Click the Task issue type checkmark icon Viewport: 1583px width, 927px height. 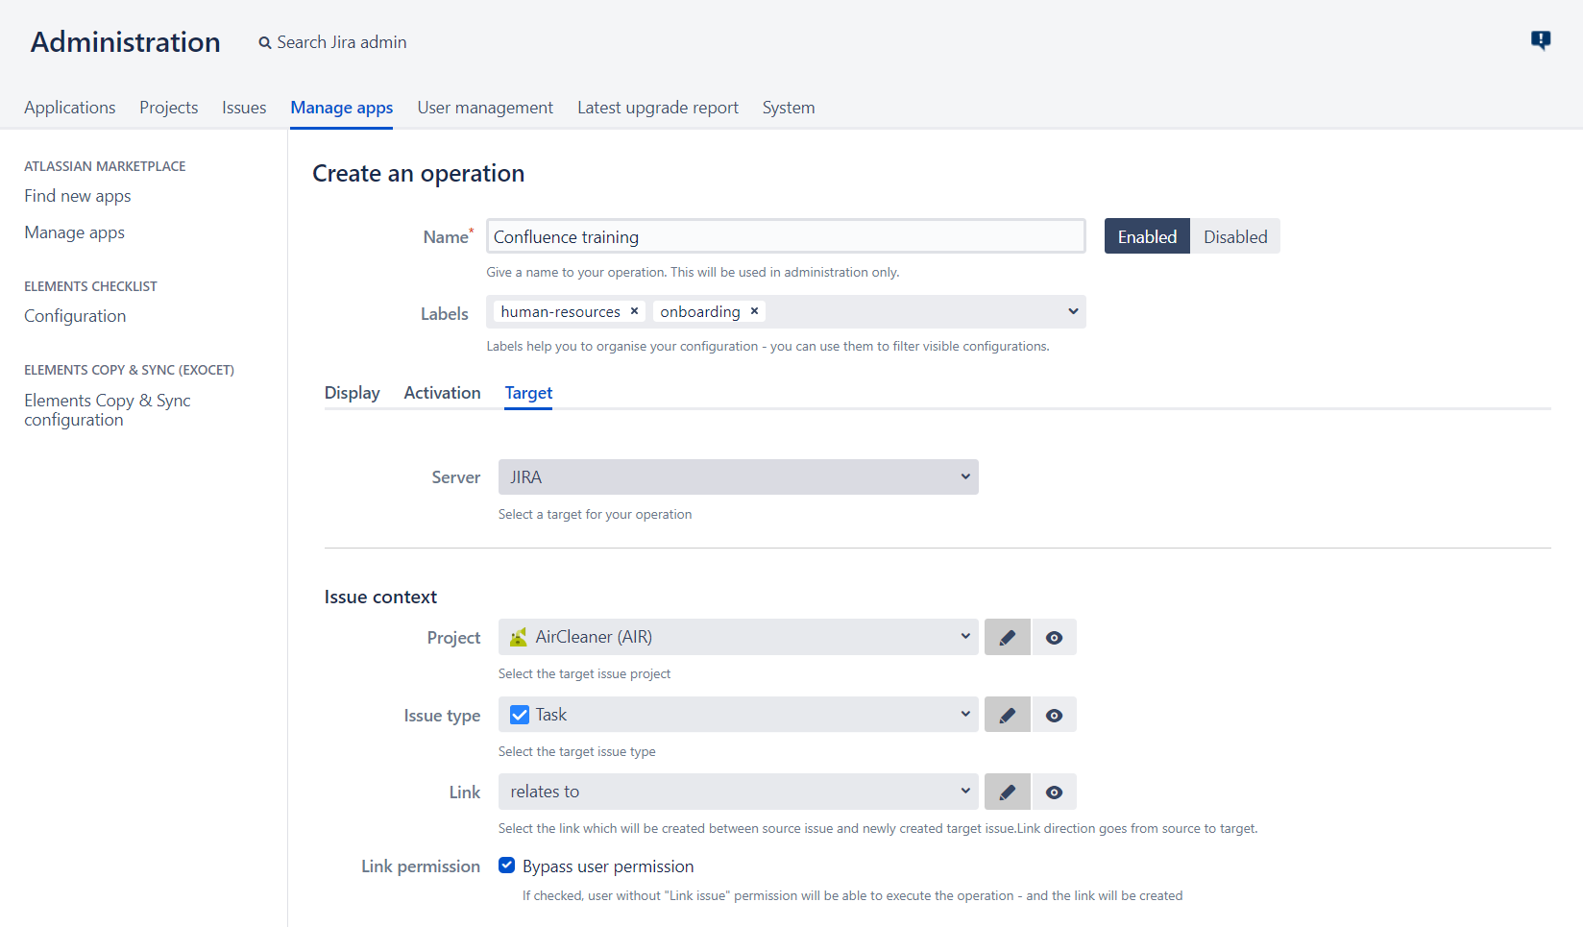(x=519, y=714)
